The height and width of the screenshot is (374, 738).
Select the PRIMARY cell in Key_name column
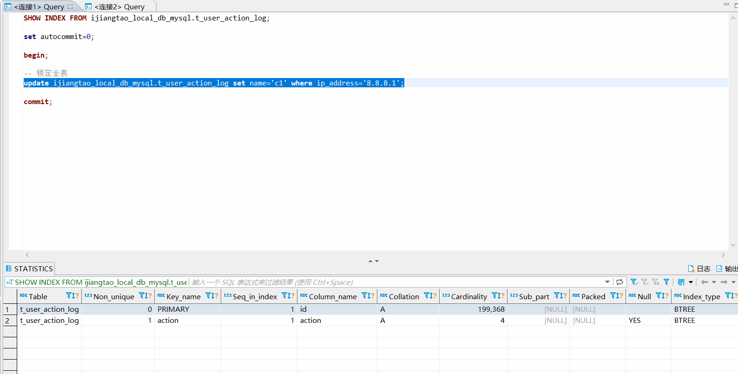click(188, 309)
